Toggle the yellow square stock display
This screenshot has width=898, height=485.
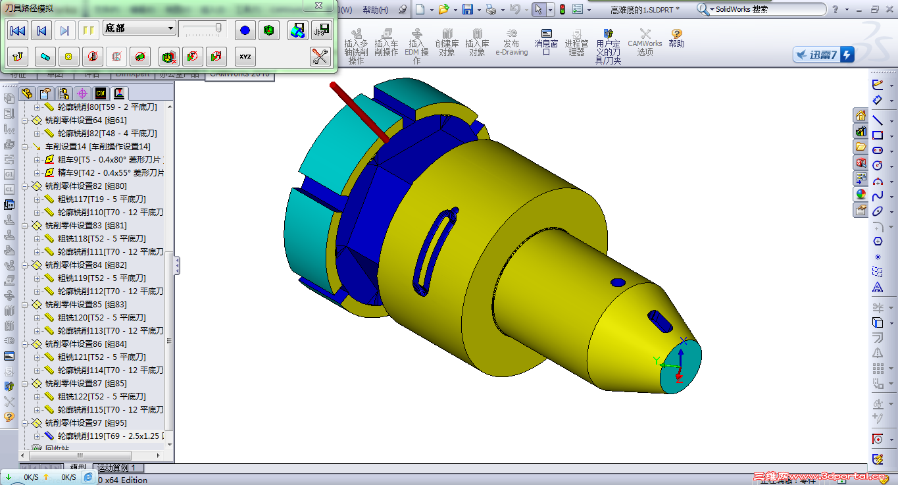(x=68, y=57)
